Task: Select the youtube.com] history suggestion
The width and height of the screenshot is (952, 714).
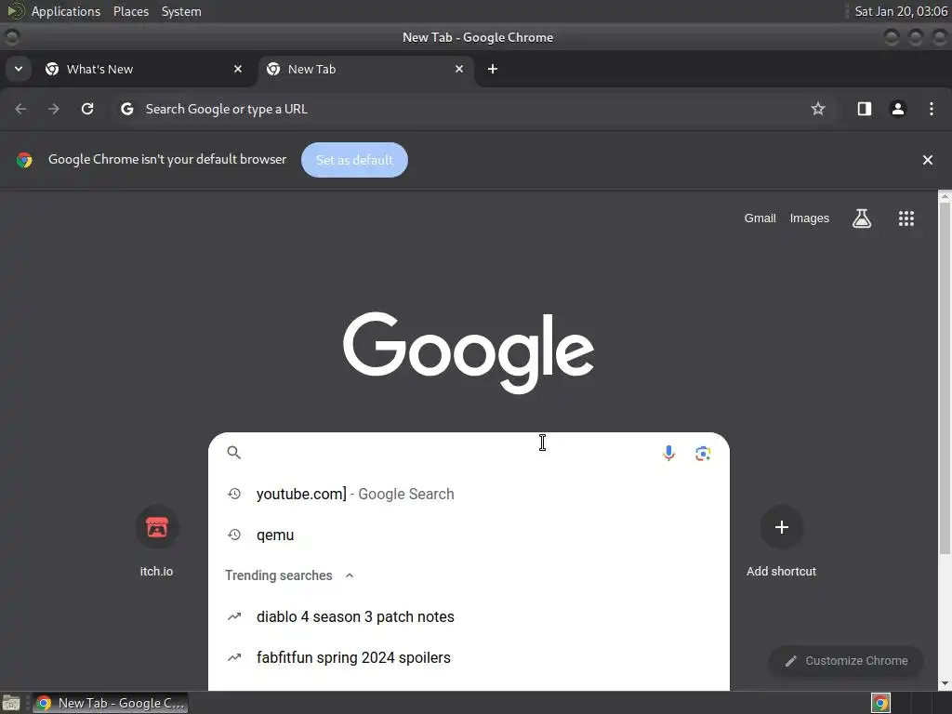Action: [x=469, y=494]
